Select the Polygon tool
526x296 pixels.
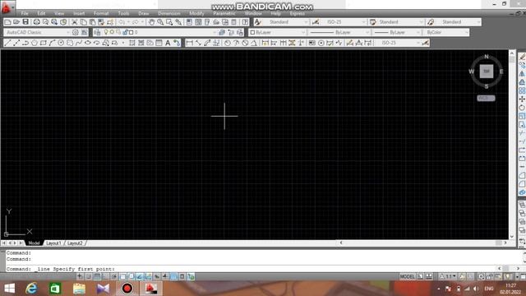(35, 43)
